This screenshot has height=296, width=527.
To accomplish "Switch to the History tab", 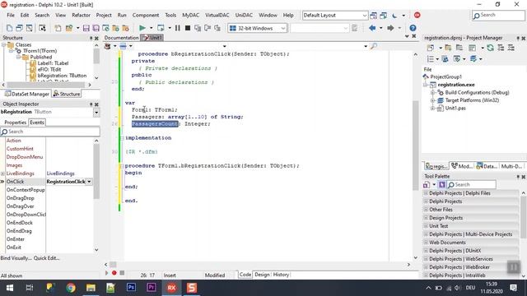I will (281, 275).
